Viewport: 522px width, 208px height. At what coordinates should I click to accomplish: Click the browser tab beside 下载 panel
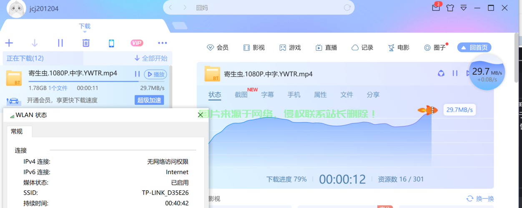coord(179,26)
